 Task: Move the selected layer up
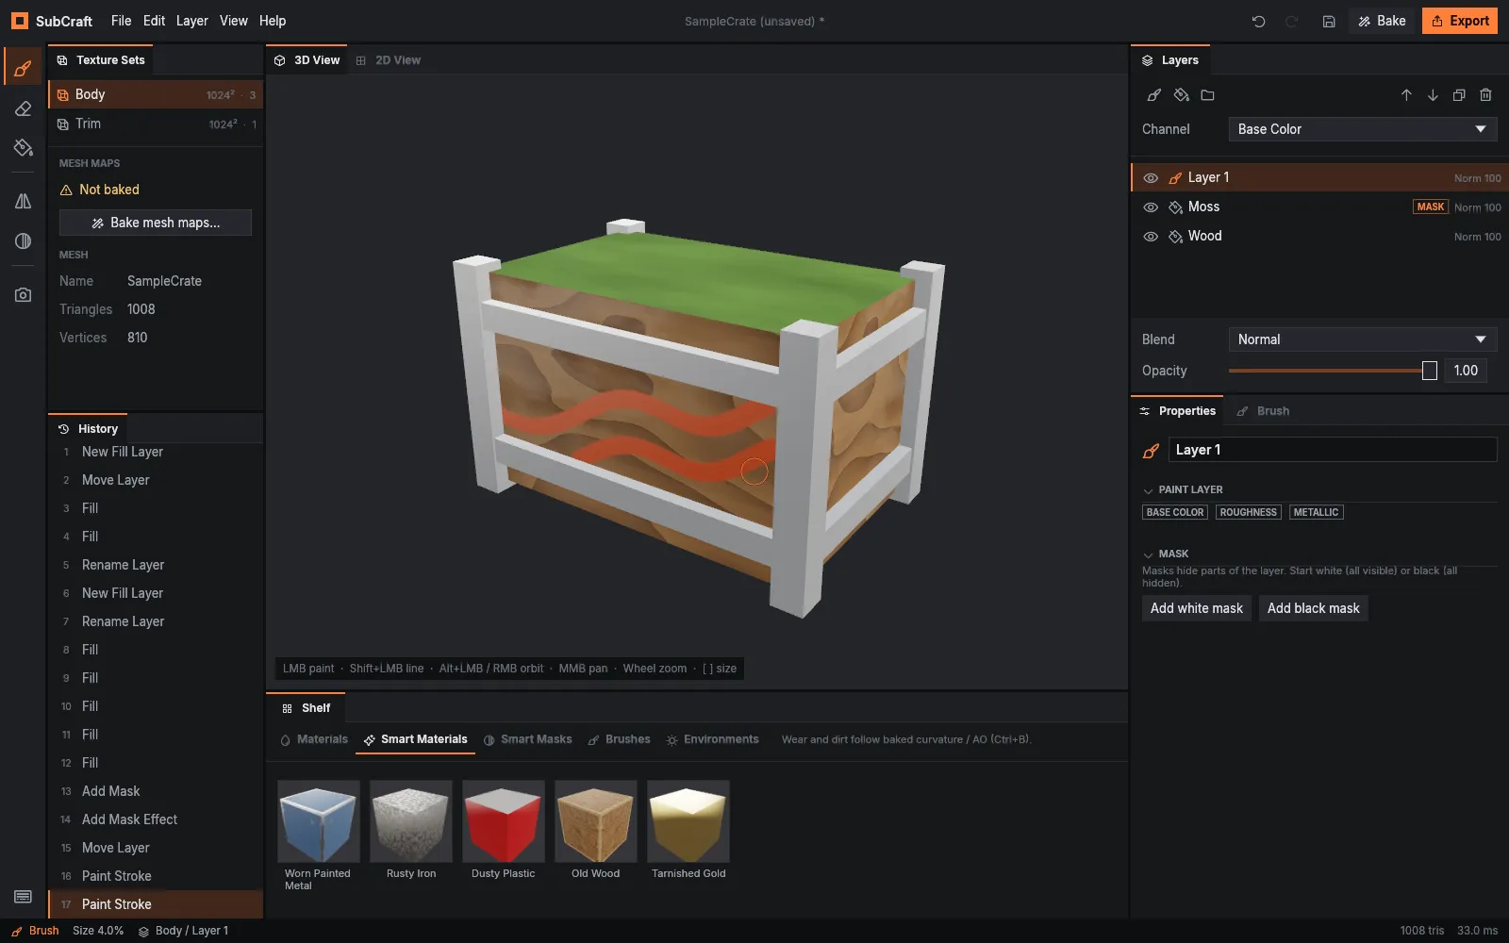point(1406,95)
